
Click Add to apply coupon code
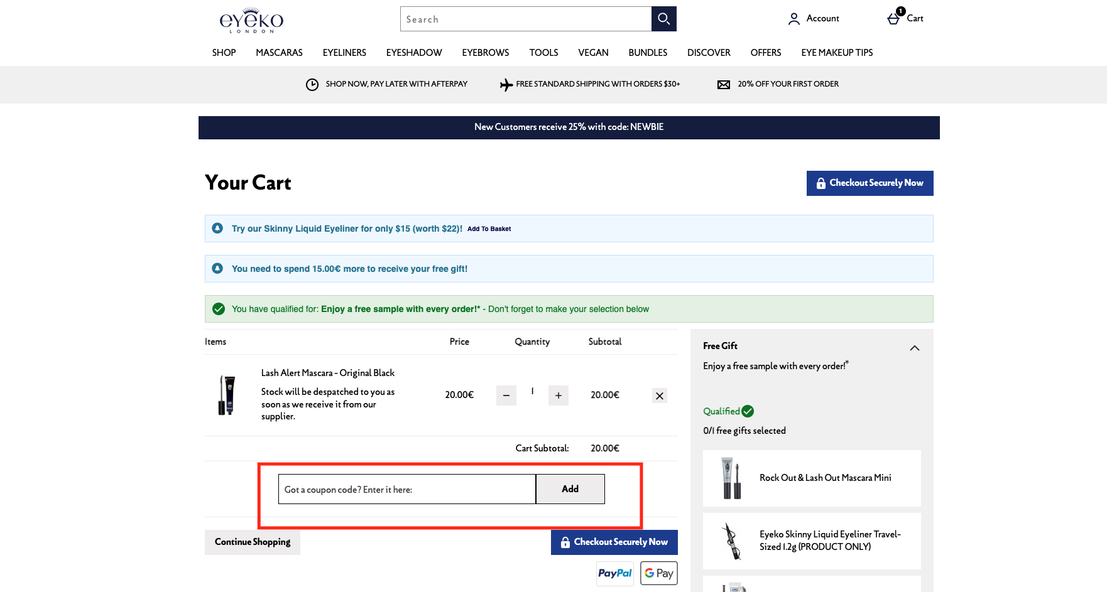click(x=570, y=489)
